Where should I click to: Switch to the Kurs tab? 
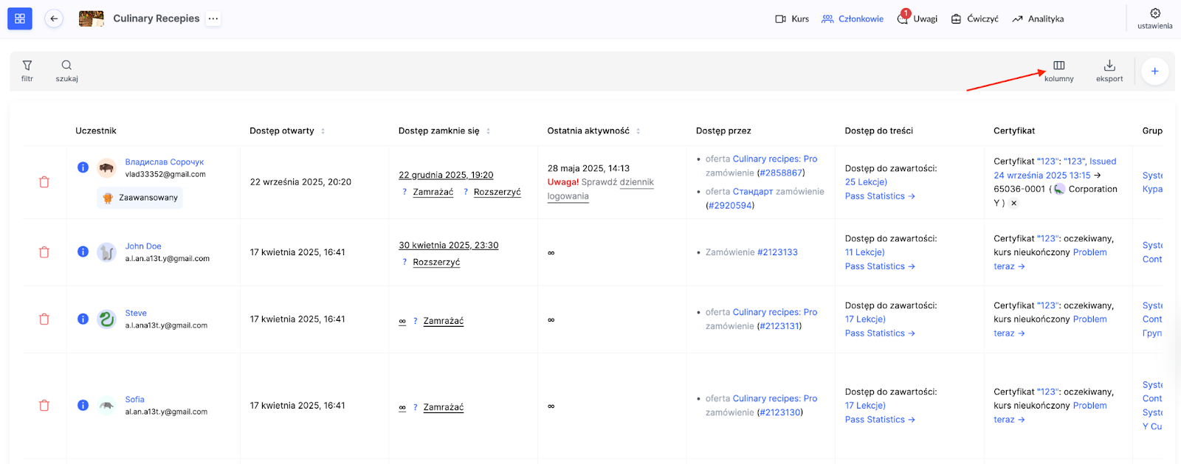tap(792, 19)
